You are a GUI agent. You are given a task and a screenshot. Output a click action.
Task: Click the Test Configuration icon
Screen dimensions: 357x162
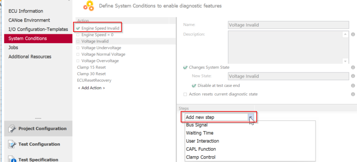12,144
